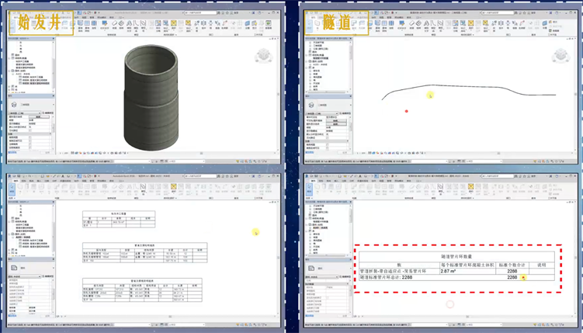Toggle the Crop View checkbox in the shaft Properties panel

coord(32,137)
